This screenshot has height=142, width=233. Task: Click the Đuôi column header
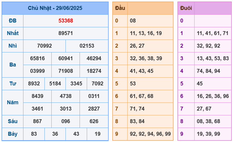(x=186, y=8)
